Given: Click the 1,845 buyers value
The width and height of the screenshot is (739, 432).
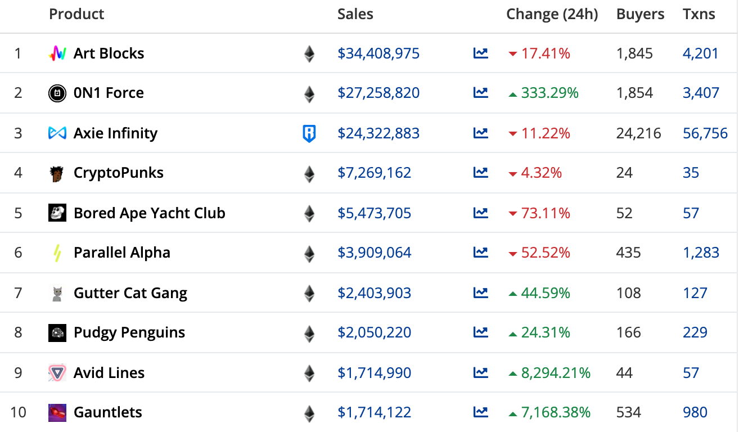Looking at the screenshot, I should [635, 53].
